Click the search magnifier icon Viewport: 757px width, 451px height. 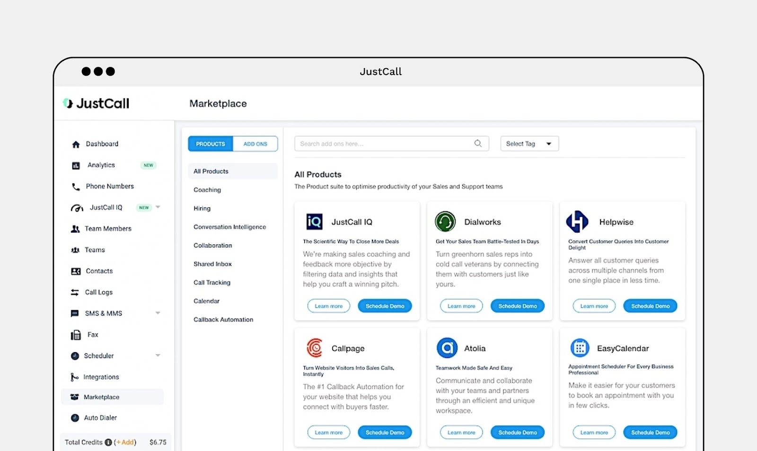pos(478,143)
